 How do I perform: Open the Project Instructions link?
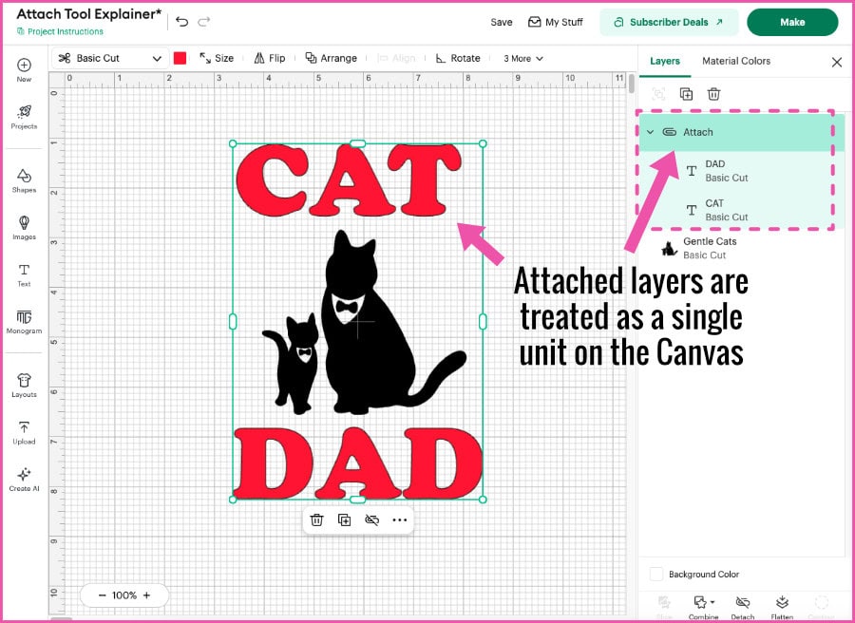[x=60, y=31]
